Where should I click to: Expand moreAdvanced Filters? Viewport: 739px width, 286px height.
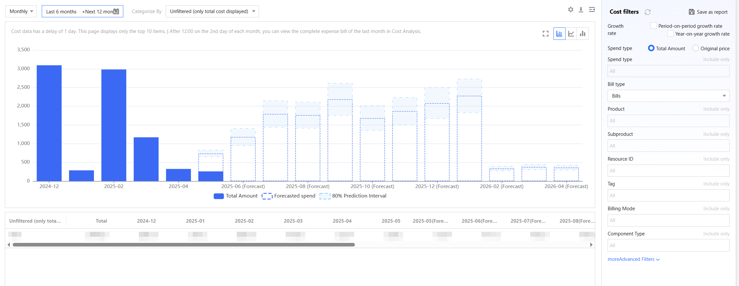(634, 259)
